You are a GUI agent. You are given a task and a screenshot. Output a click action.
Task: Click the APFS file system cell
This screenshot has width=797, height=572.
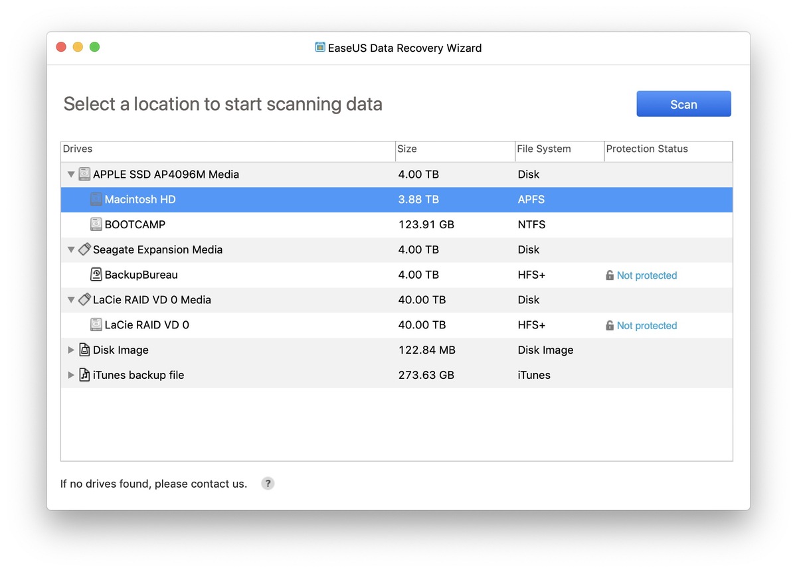[531, 200]
